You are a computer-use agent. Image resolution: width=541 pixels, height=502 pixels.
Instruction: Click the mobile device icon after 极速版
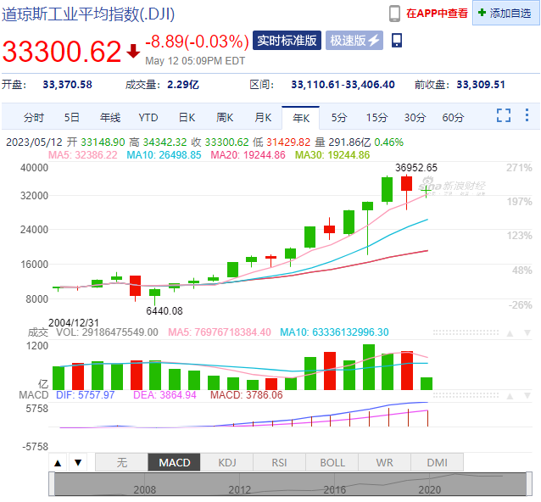397,40
